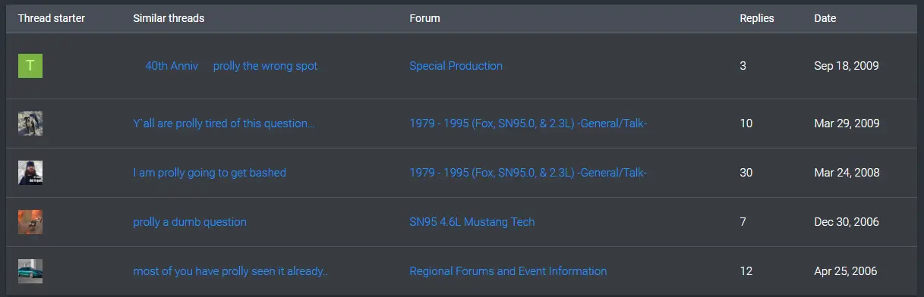This screenshot has width=924, height=297.
Task: Go to the Special Production forum
Action: 456,66
